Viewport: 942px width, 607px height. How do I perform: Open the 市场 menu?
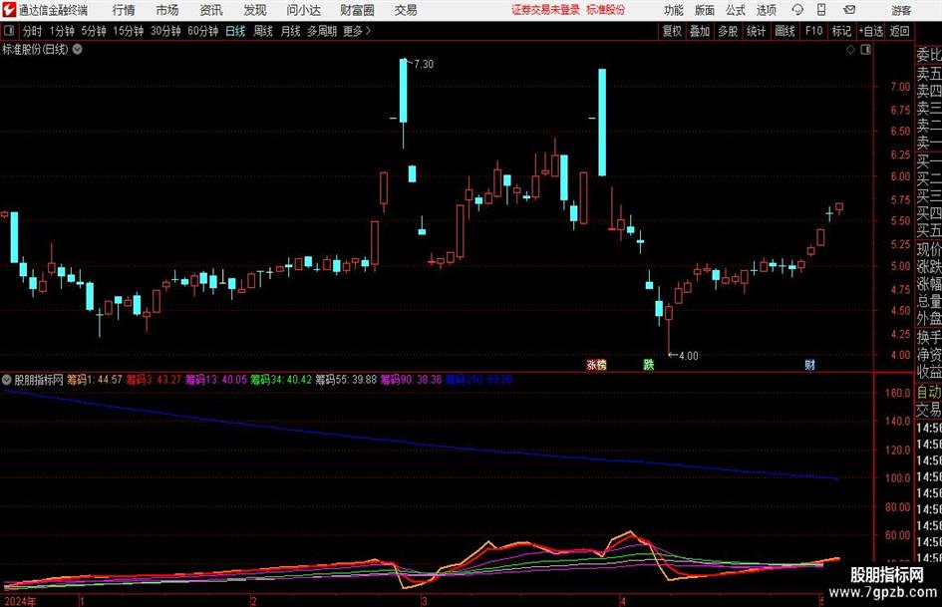point(167,10)
